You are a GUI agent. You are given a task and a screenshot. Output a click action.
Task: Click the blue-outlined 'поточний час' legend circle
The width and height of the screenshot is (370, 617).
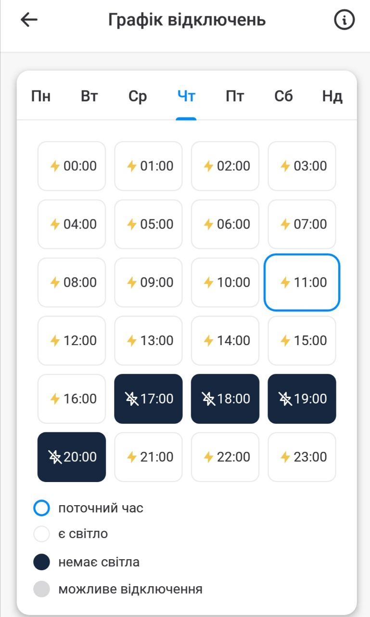point(42,508)
